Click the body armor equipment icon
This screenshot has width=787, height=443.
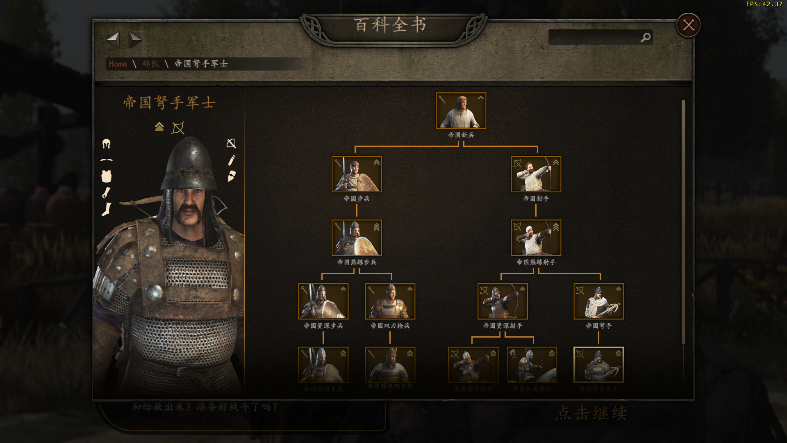(x=106, y=176)
